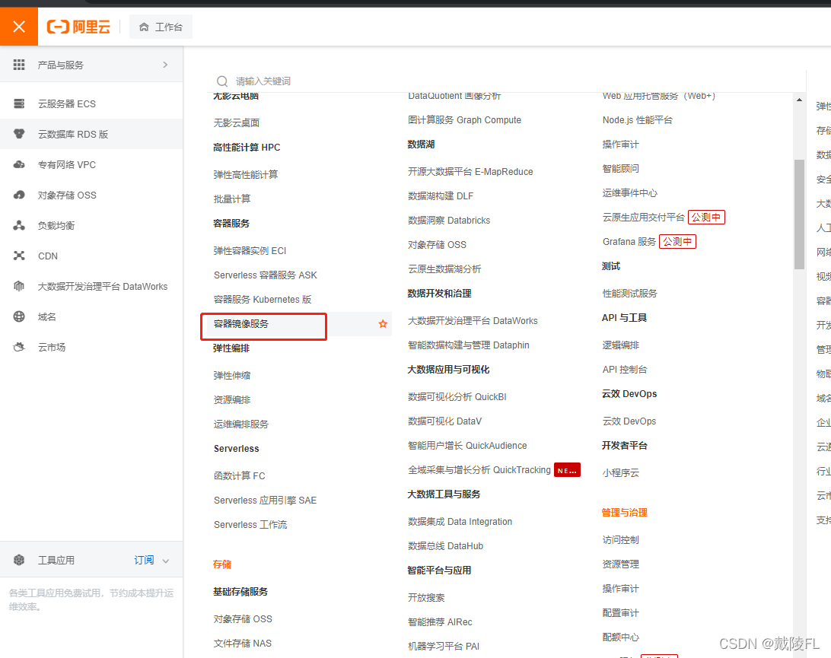
Task: Open 批量计算 product link
Action: click(232, 199)
